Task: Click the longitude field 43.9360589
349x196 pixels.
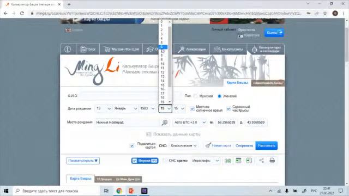Action: point(256,122)
